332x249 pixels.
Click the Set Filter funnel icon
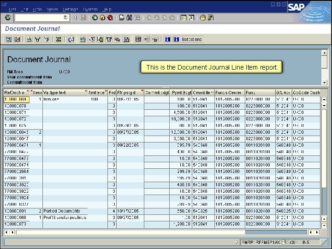(x=38, y=39)
